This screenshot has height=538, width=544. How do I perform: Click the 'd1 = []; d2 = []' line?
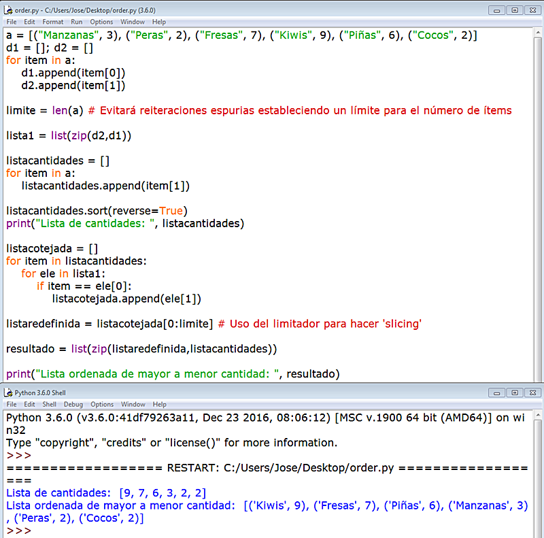[50, 48]
